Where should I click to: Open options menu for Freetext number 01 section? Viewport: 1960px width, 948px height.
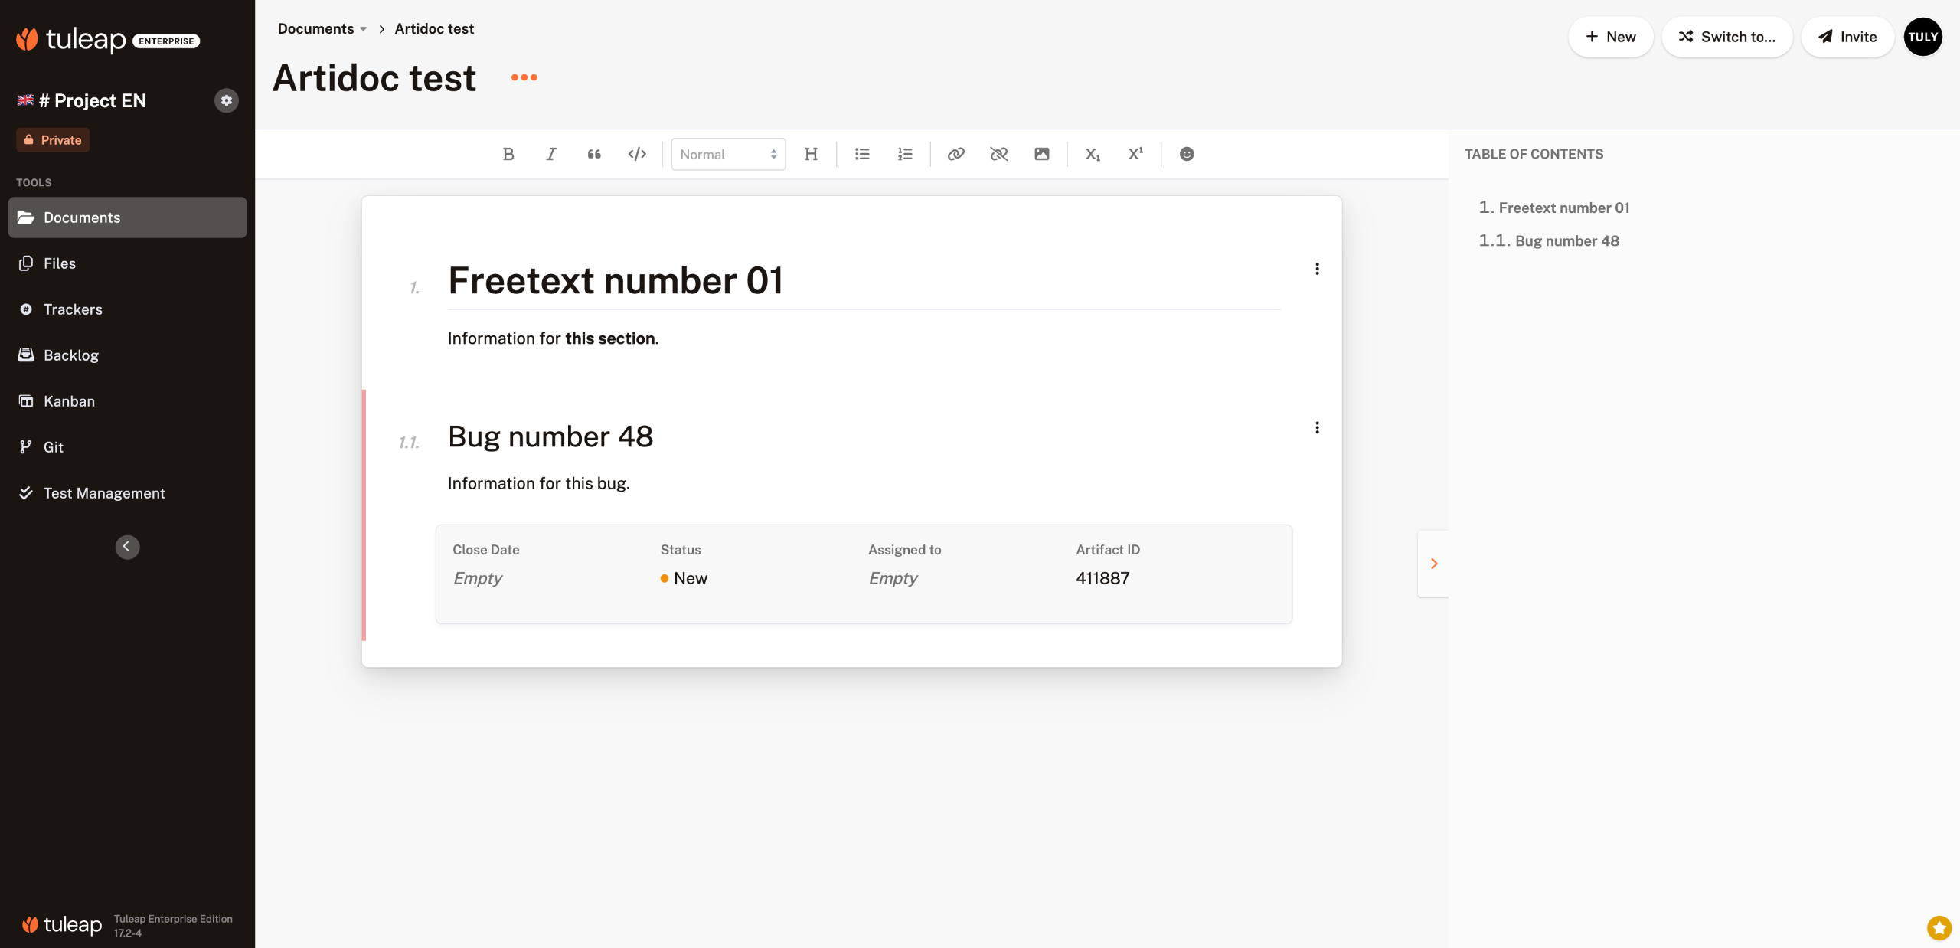[x=1317, y=269]
